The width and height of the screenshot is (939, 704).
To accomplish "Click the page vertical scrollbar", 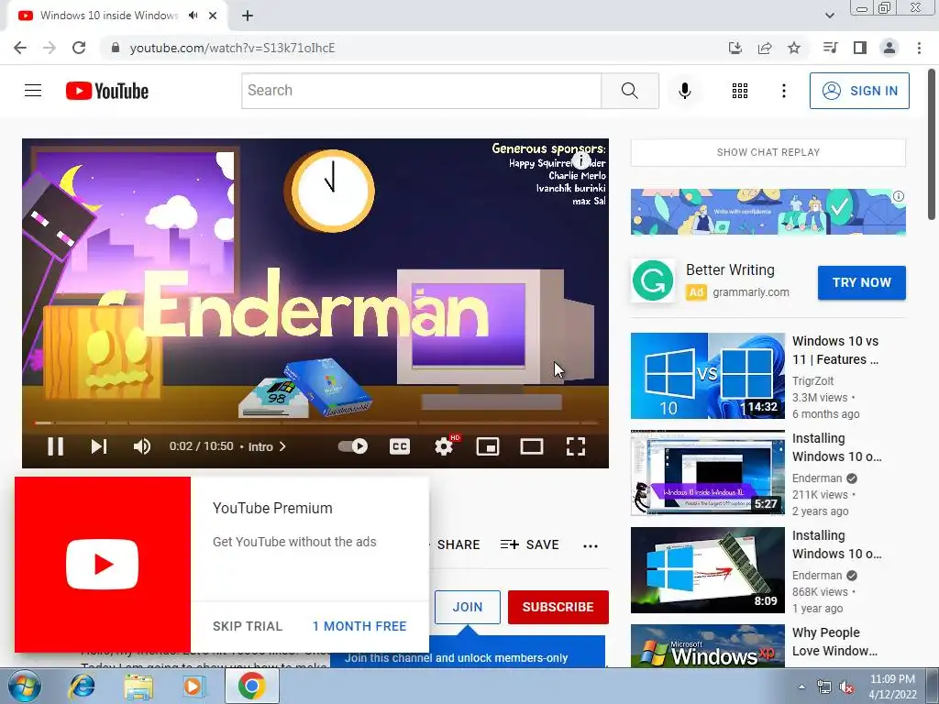I will point(932,144).
